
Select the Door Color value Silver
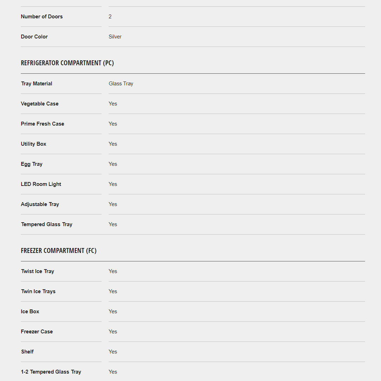(115, 37)
